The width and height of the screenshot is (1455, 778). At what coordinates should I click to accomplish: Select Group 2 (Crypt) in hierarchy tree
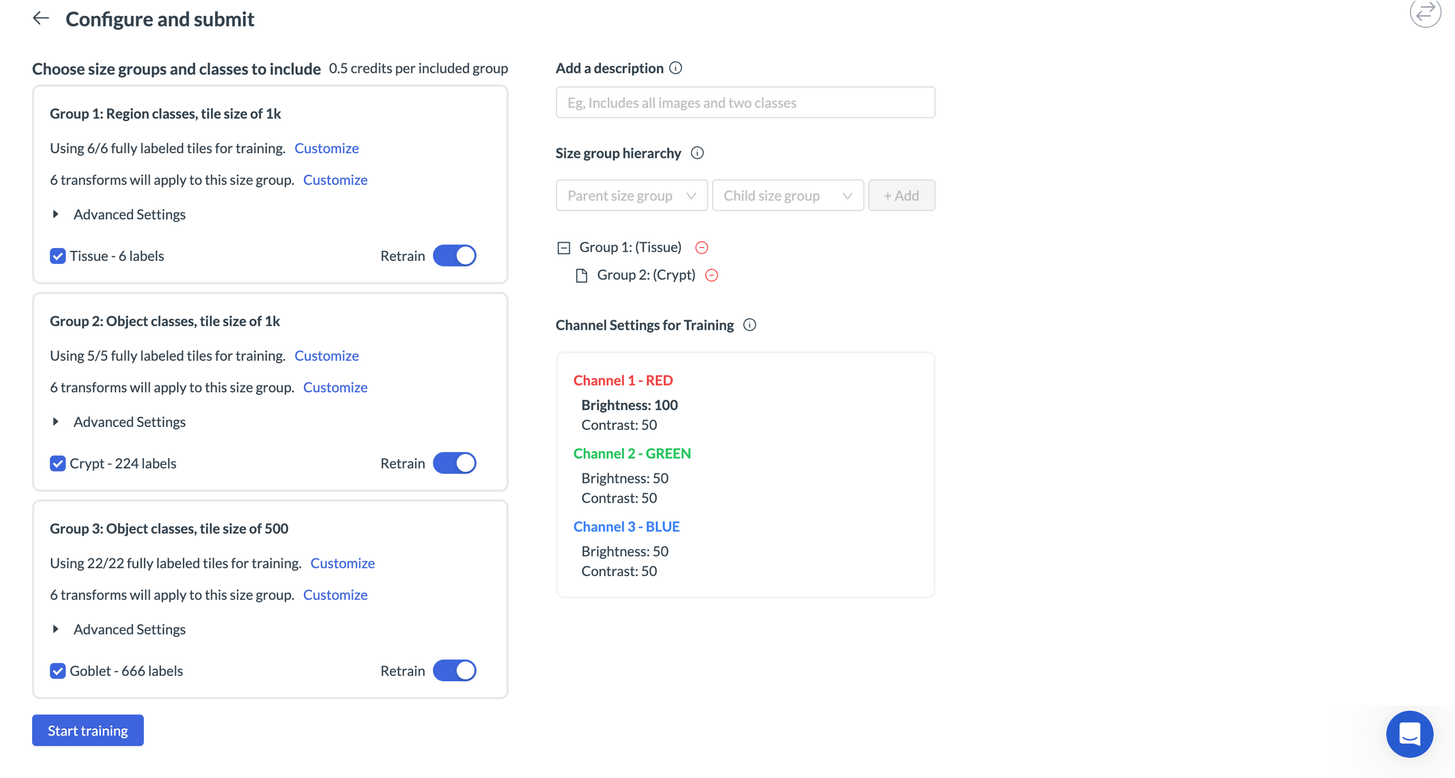(x=645, y=275)
